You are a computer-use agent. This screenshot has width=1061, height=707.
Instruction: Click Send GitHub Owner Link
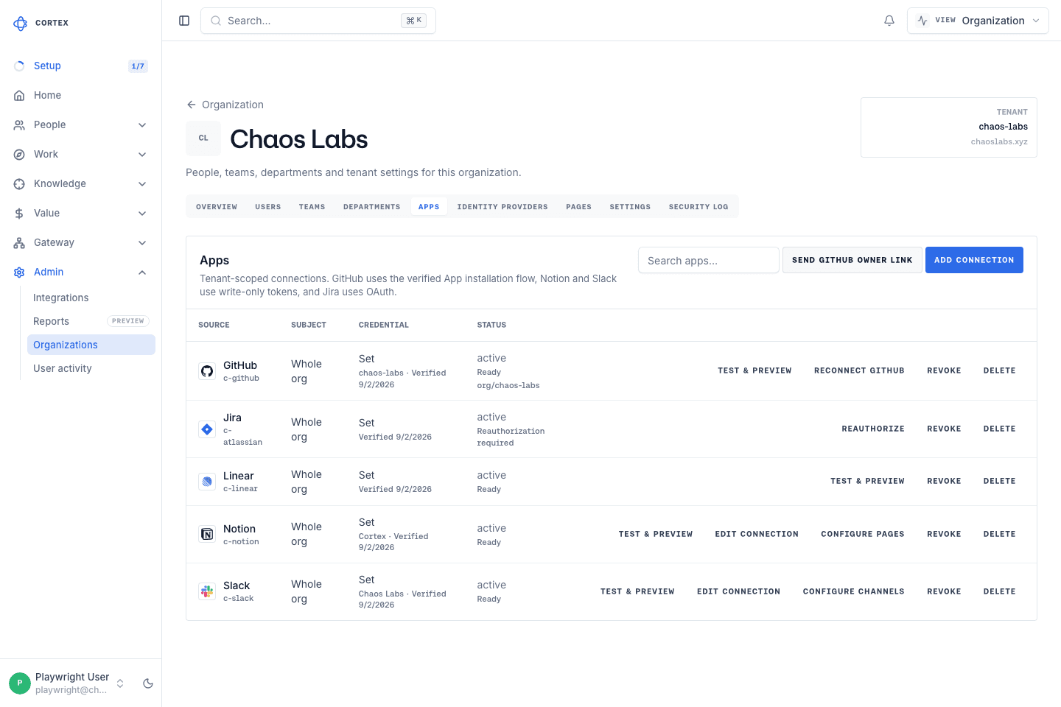pyautogui.click(x=852, y=260)
